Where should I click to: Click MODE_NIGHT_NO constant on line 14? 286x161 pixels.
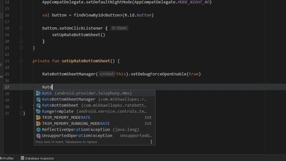coord(193,2)
